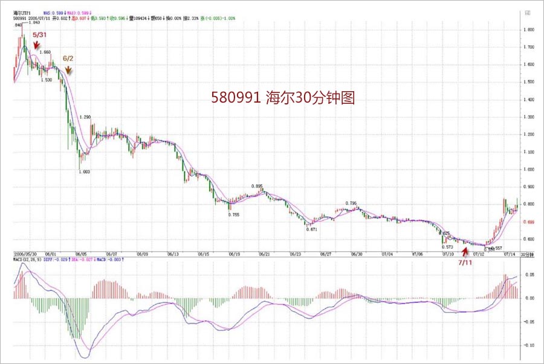544x364 pixels.
Task: Select the 06/13 date on the time axis
Action: click(x=173, y=254)
